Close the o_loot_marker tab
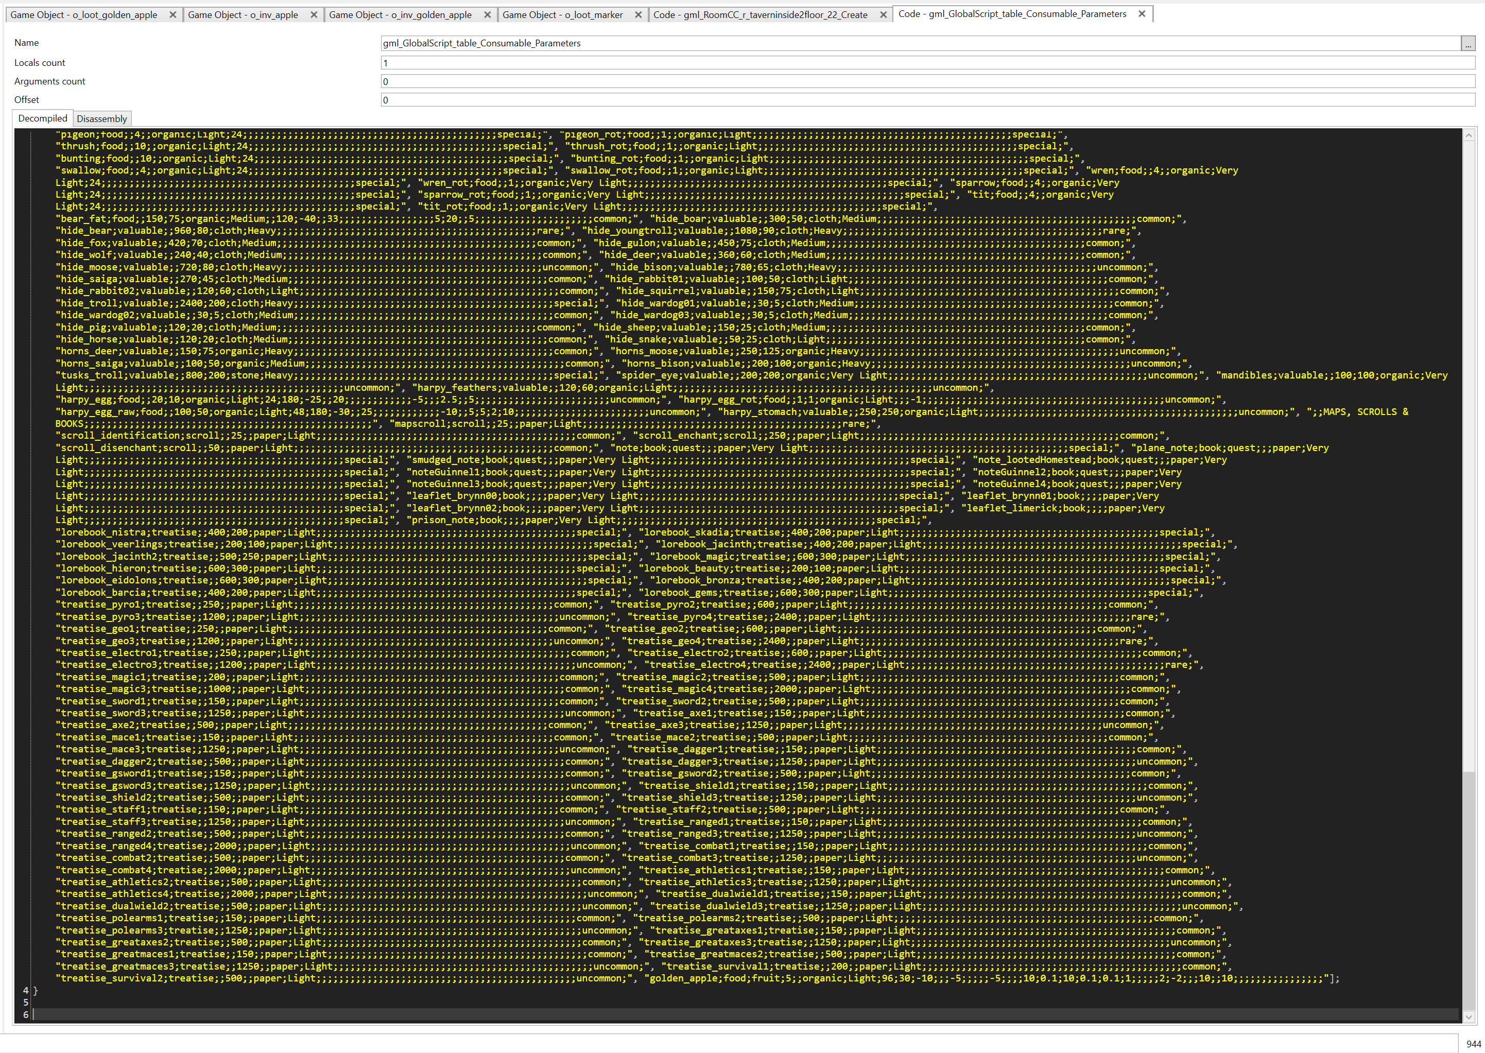Image resolution: width=1485 pixels, height=1053 pixels. (638, 15)
